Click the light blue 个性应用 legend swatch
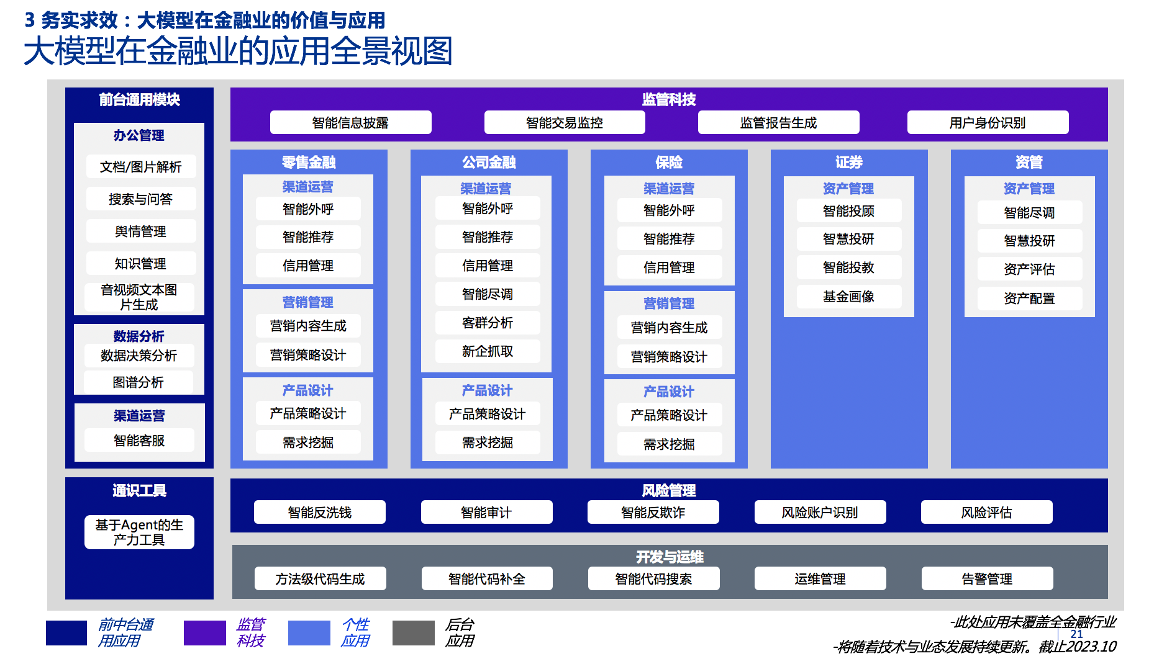 [309, 632]
